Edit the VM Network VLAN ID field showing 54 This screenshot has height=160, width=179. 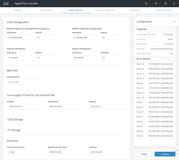pyautogui.click(x=113, y=58)
